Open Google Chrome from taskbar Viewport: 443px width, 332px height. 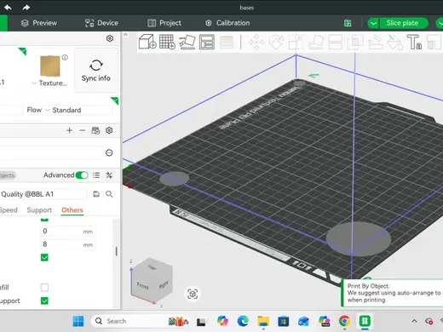[344, 321]
